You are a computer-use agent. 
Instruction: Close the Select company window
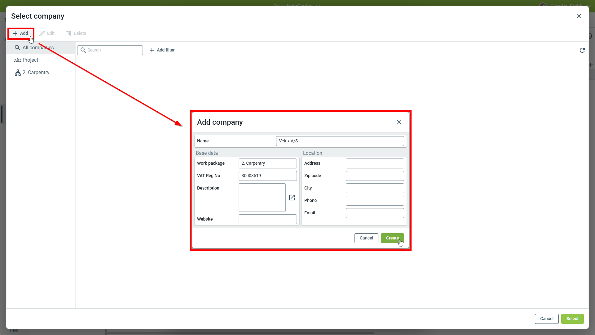pyautogui.click(x=579, y=16)
